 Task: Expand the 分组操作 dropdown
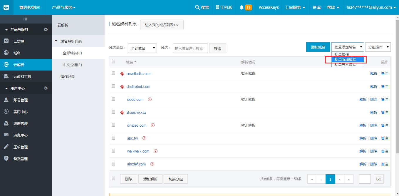coord(378,47)
